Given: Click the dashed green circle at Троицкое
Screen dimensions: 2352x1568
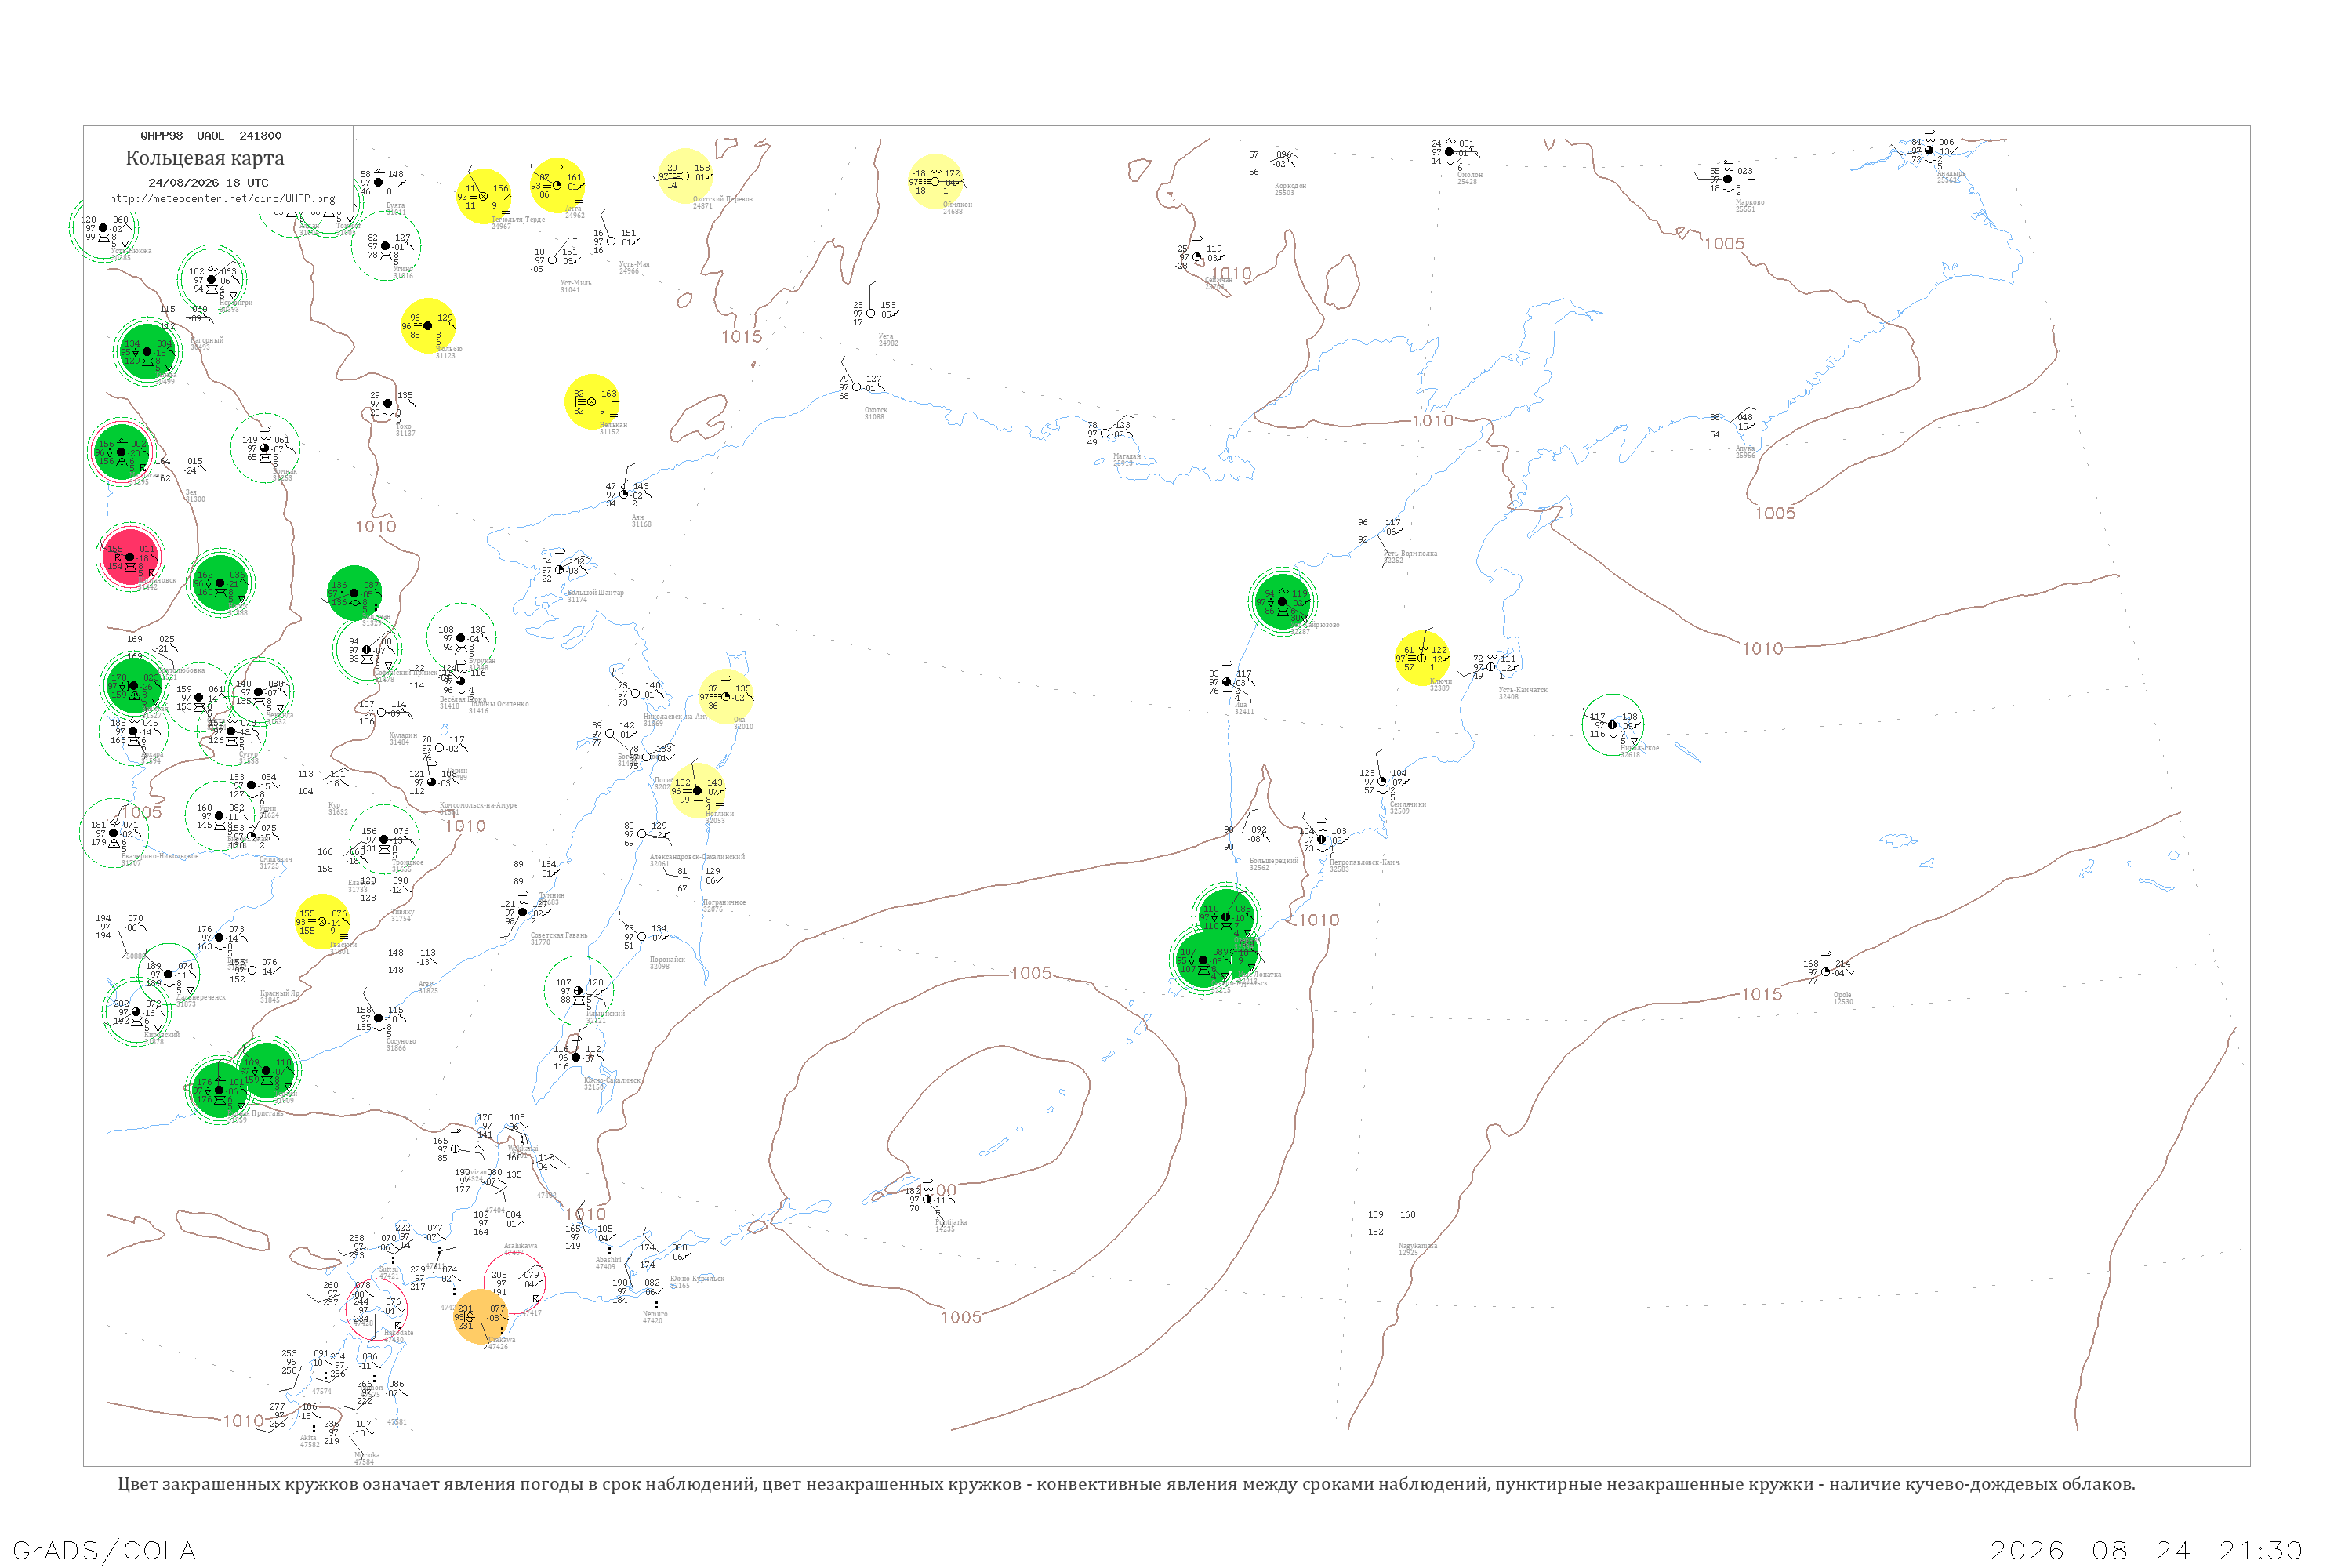Looking at the screenshot, I should coord(384,839).
